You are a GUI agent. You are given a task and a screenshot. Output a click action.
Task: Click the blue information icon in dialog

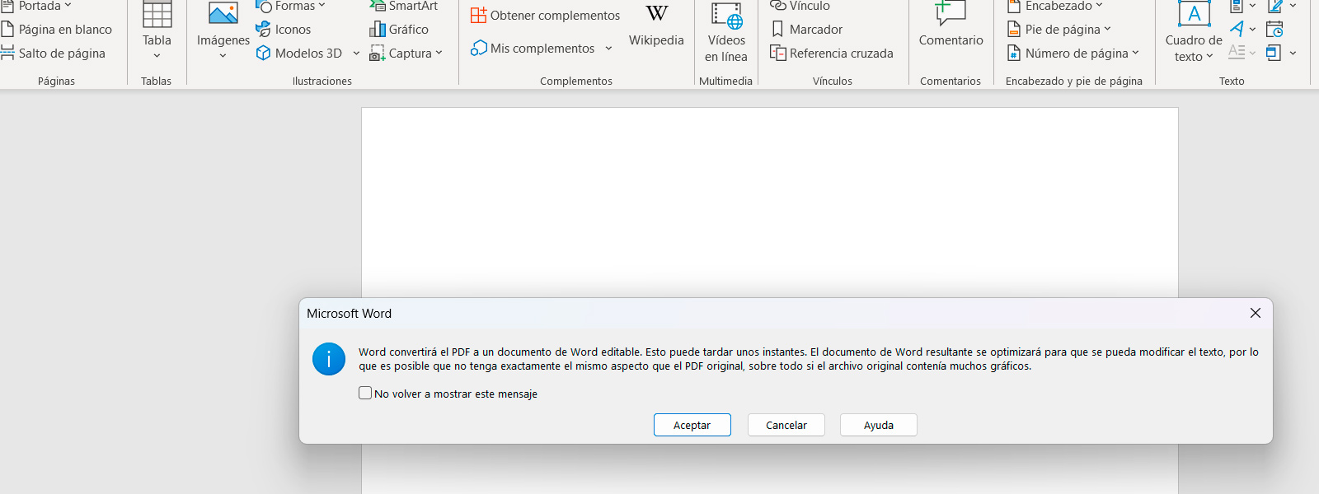[329, 359]
